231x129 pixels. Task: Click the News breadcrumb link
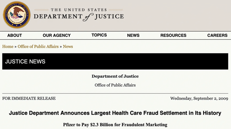(68, 47)
